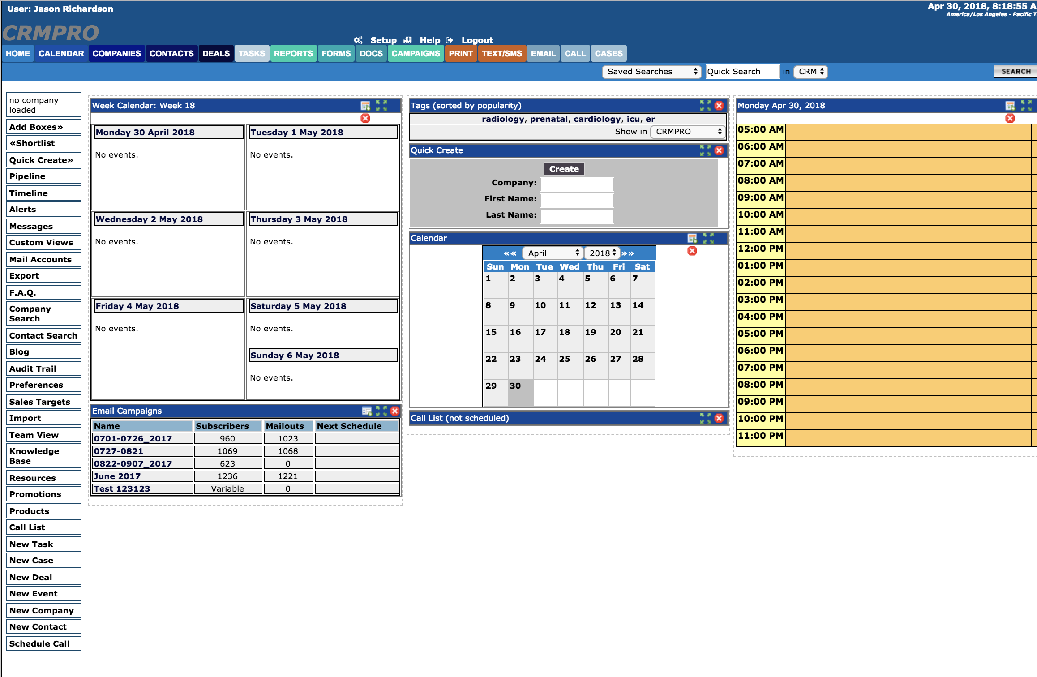Close the Week Calendar panel

[365, 118]
